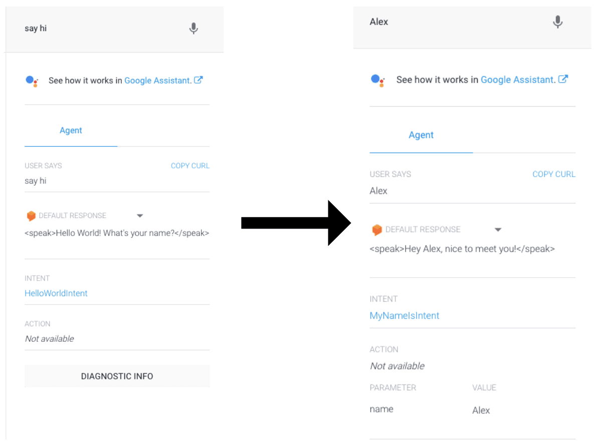This screenshot has width=598, height=447.
Task: Click microphone icon in 'say hi' panel
Action: click(193, 28)
